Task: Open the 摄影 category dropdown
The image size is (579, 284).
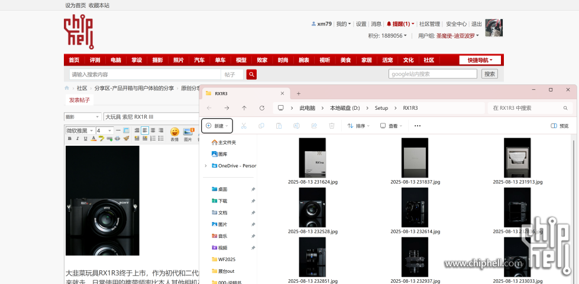Action: coord(83,117)
